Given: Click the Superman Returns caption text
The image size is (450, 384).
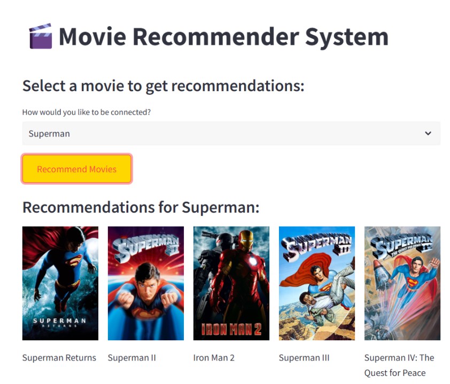Looking at the screenshot, I should (x=59, y=358).
